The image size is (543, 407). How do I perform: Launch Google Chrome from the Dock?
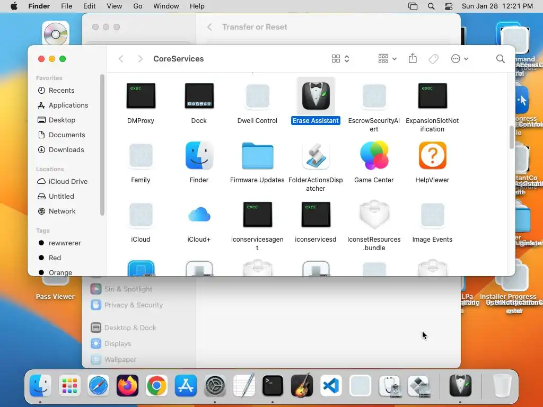pyautogui.click(x=156, y=385)
